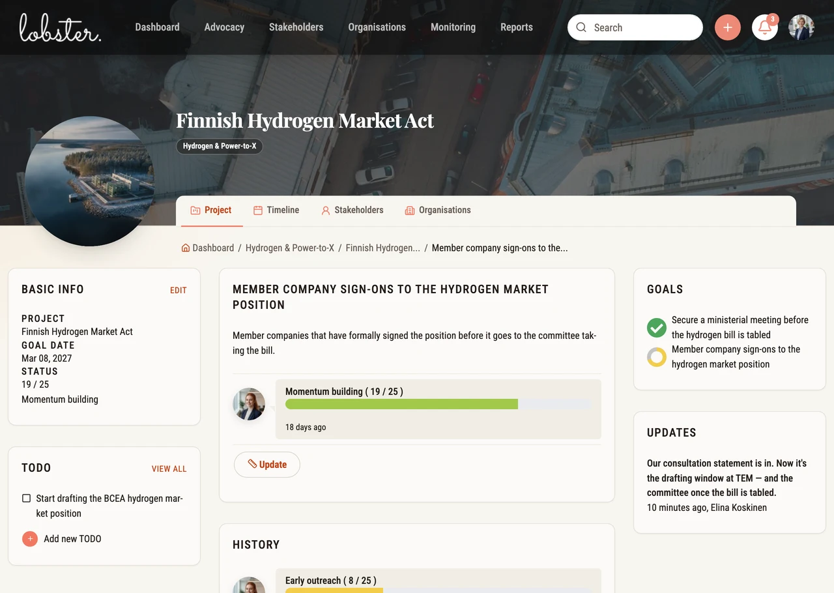Switch to the project Organisations tab
This screenshot has width=834, height=593.
[x=438, y=210]
